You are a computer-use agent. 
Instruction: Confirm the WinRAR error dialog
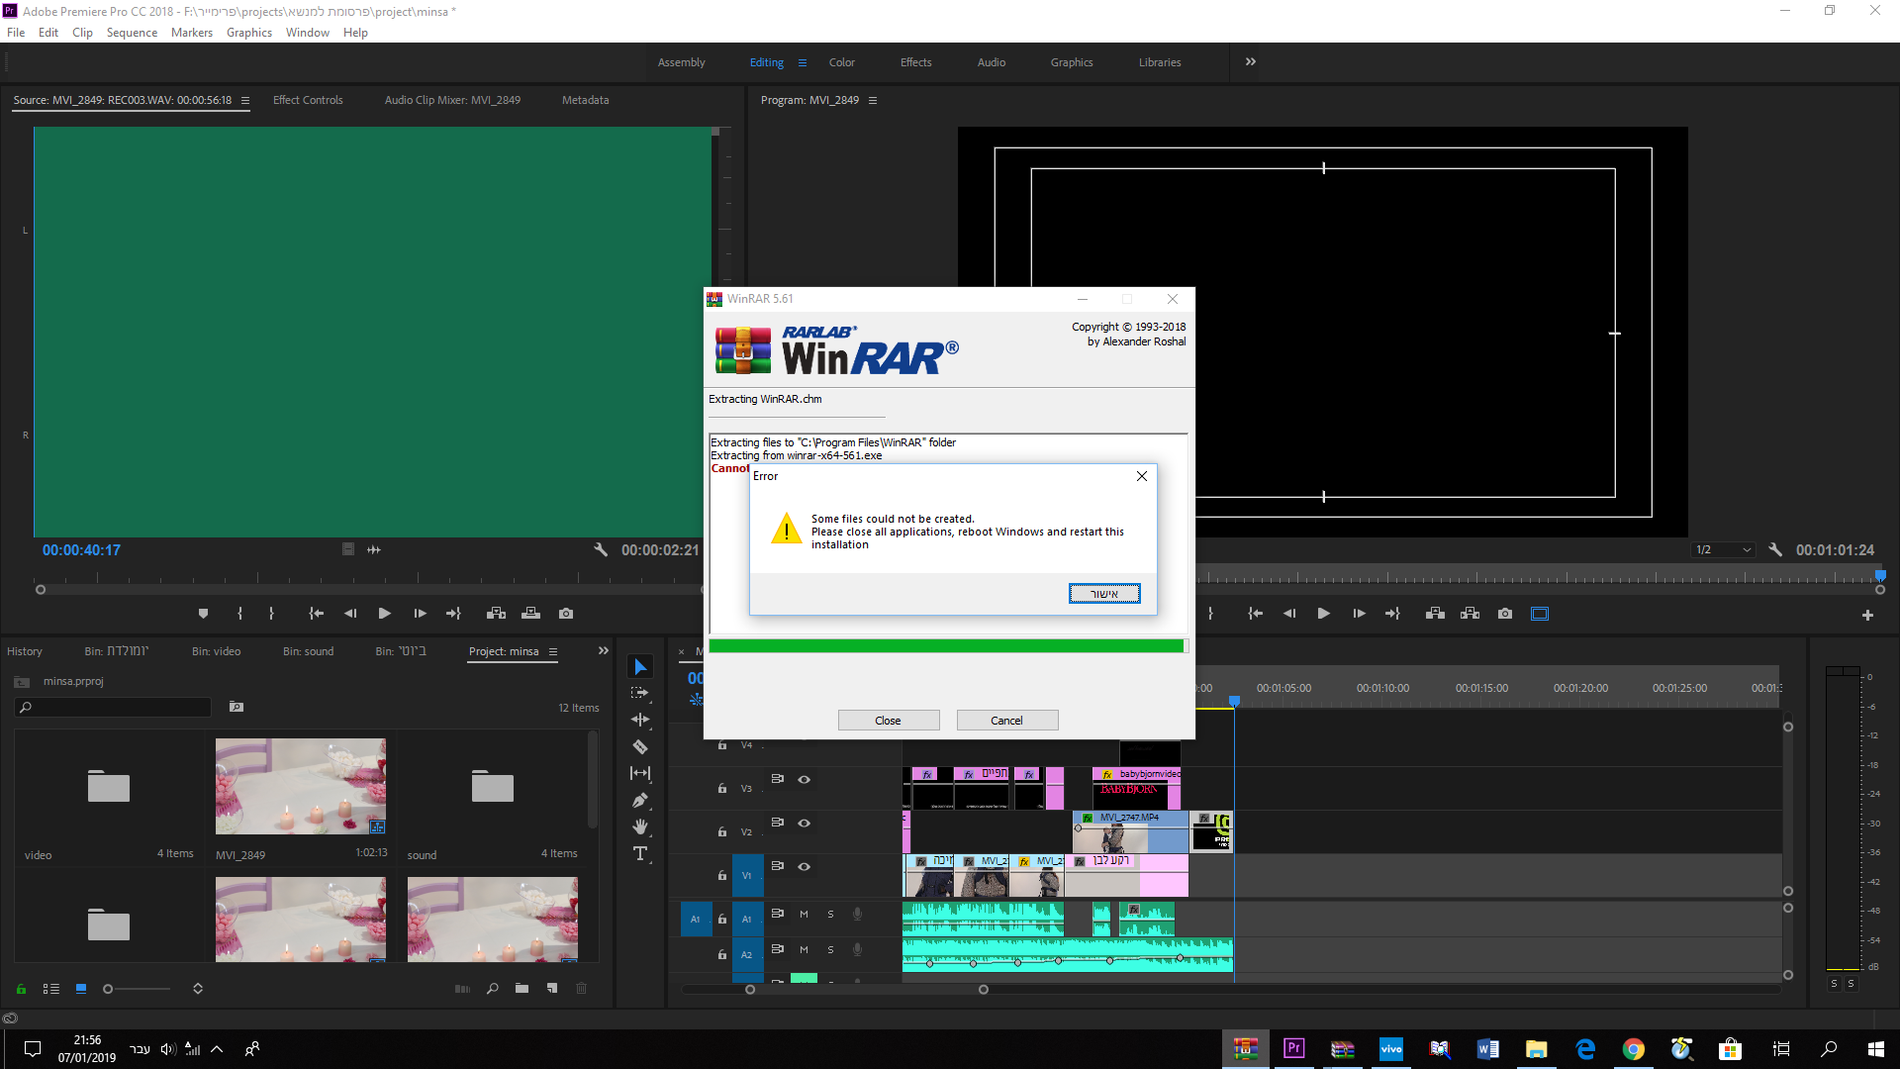(1104, 593)
